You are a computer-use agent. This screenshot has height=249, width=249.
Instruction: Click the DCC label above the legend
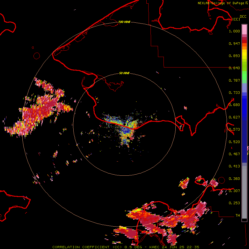(x=243, y=17)
